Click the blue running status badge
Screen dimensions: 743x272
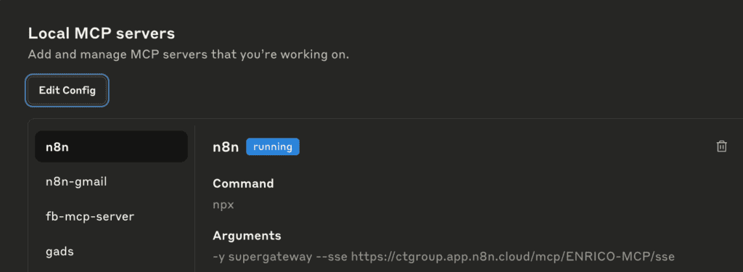pyautogui.click(x=273, y=147)
